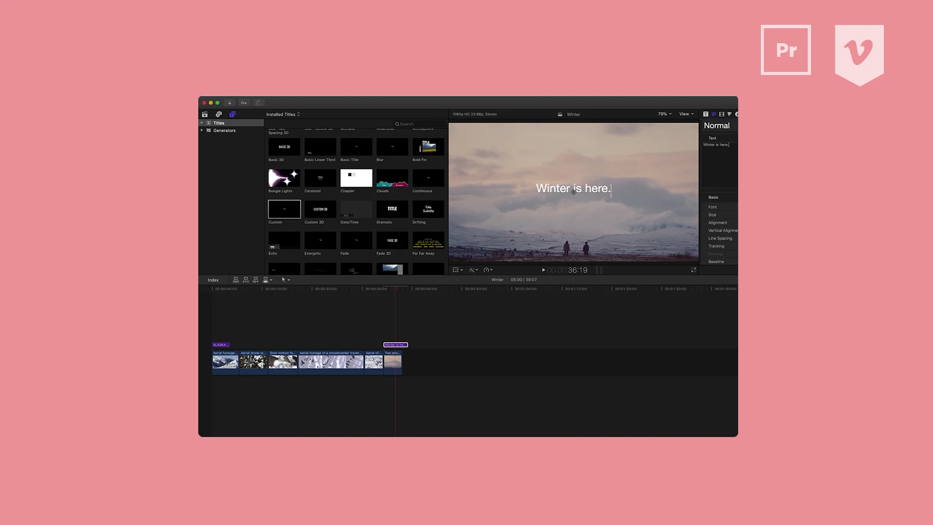Image resolution: width=933 pixels, height=525 pixels.
Task: Click the timeline Index button
Action: pyautogui.click(x=213, y=280)
